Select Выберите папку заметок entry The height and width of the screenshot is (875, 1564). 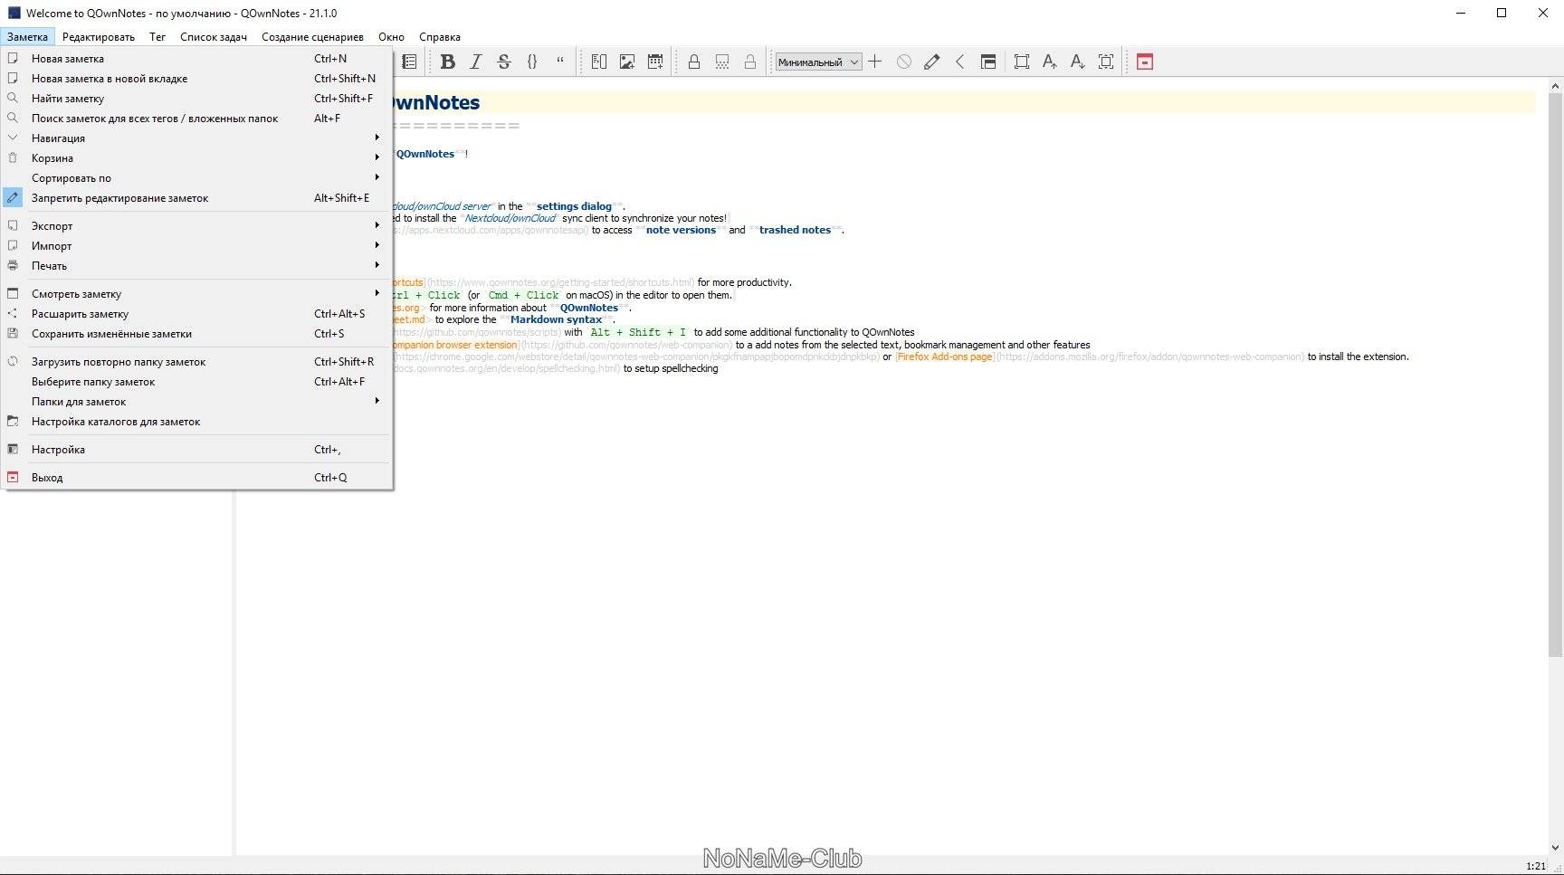[197, 382]
